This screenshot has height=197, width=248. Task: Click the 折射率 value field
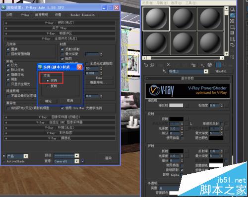(215, 151)
